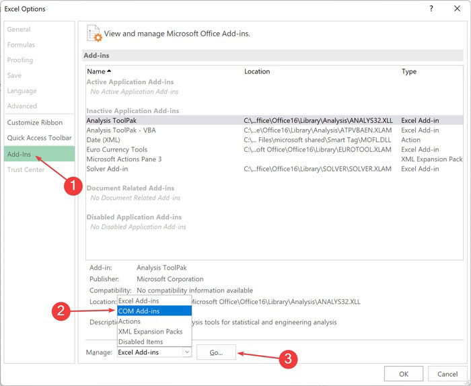
Task: Click the XML Expansion Pack type cell
Action: [432, 159]
